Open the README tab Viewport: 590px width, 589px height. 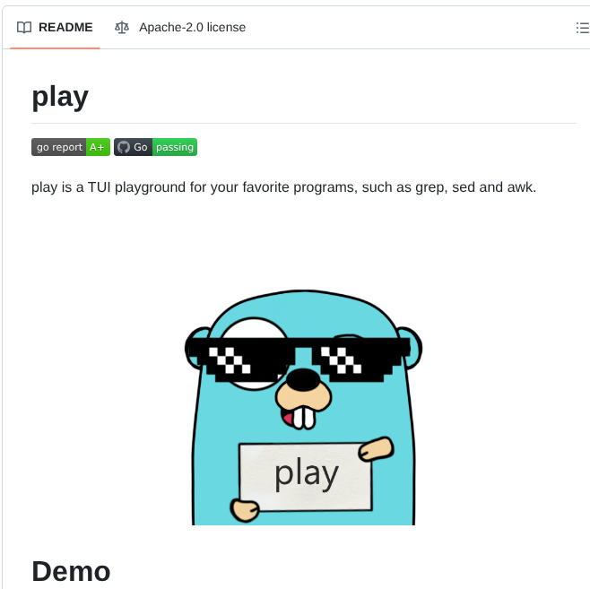pyautogui.click(x=55, y=28)
